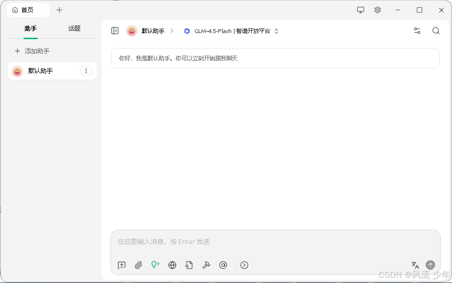Open model settings with the sliders icon

[x=417, y=30]
